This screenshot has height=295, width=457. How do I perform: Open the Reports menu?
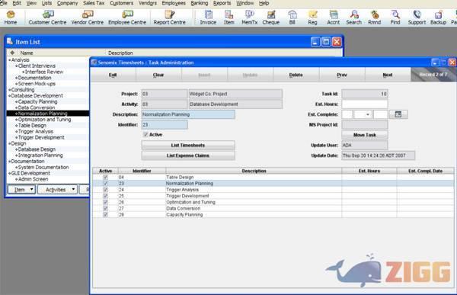coord(222,3)
